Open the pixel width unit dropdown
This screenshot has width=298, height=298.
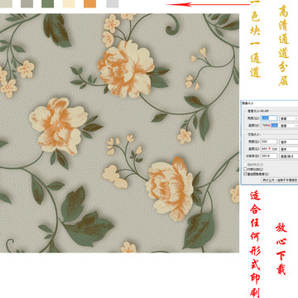289,118
